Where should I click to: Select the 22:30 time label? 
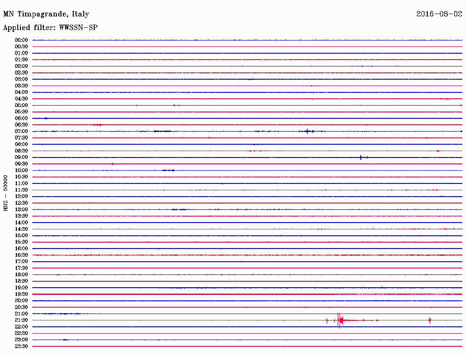pos(21,333)
